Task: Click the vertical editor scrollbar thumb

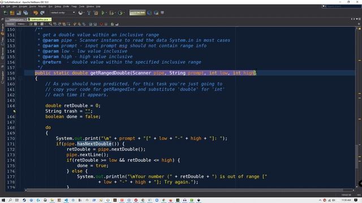Action: 357,157
